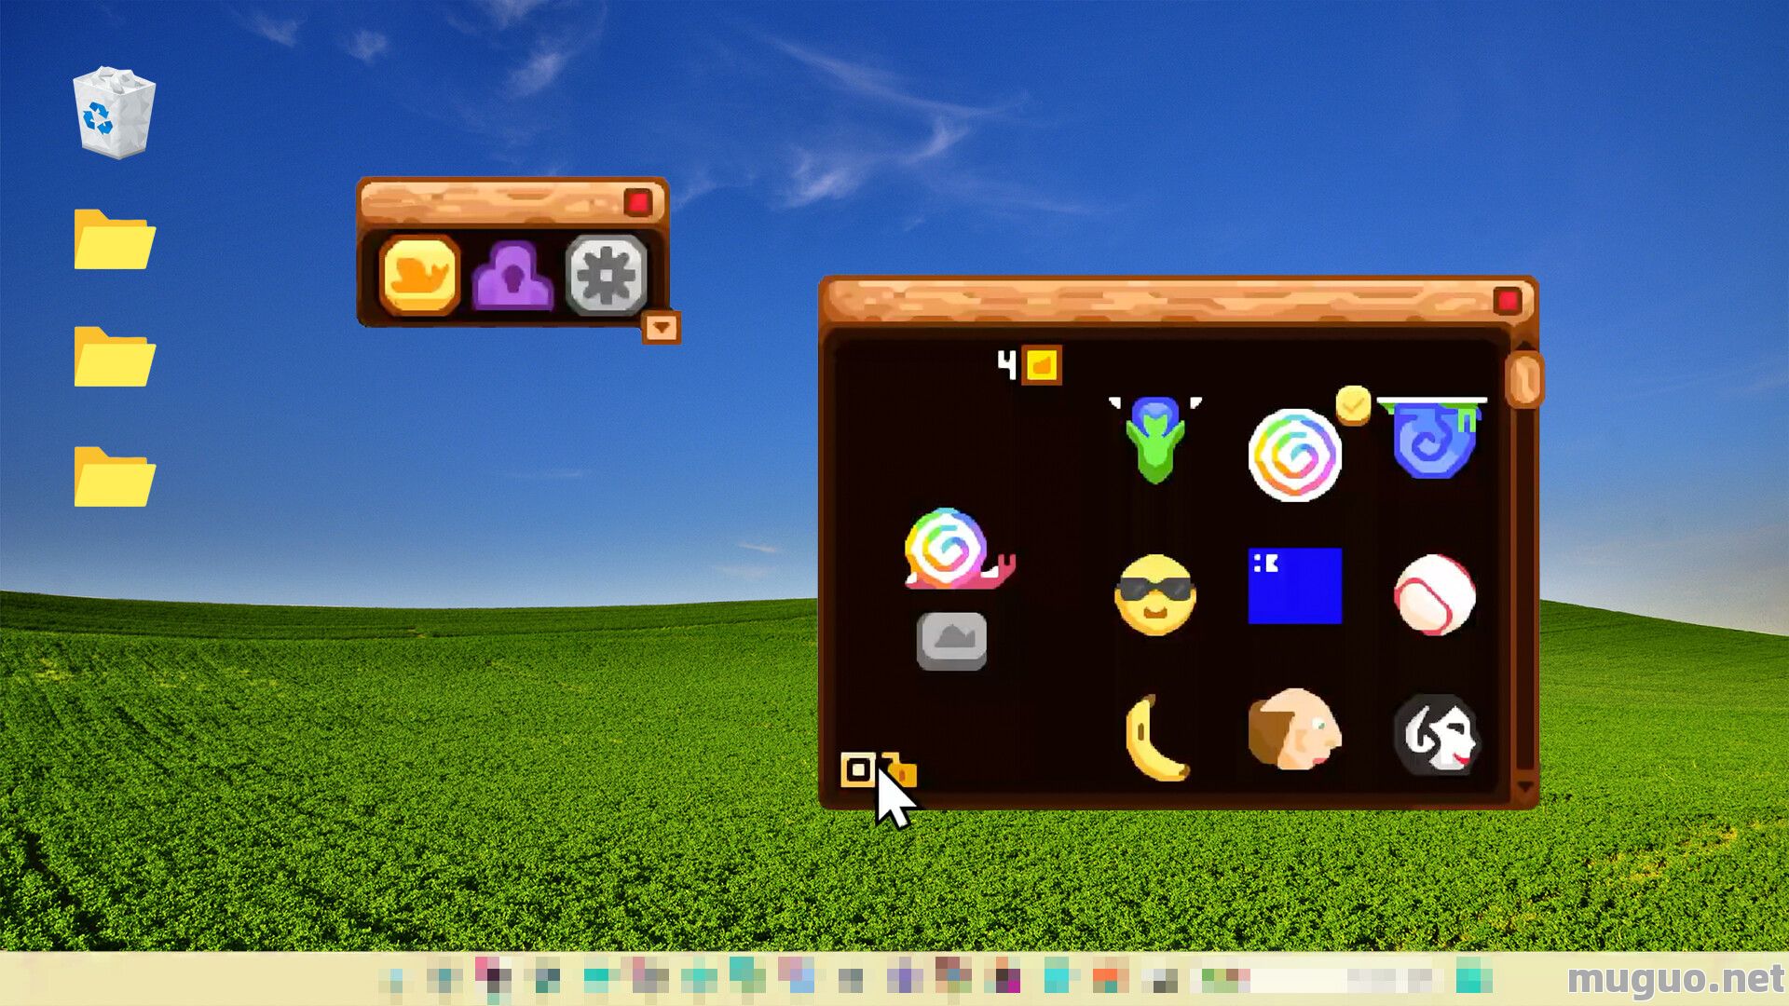Click the yellow checkmark badge
This screenshot has width=1789, height=1006.
tap(1353, 405)
